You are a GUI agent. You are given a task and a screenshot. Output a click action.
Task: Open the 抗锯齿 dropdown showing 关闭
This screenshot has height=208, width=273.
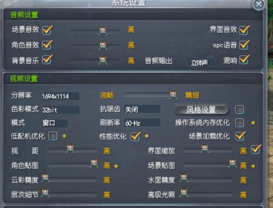142,109
